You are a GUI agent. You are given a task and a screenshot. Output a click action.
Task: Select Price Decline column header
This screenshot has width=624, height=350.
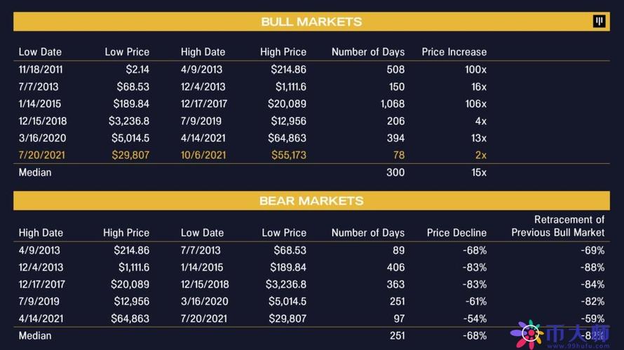pos(456,232)
